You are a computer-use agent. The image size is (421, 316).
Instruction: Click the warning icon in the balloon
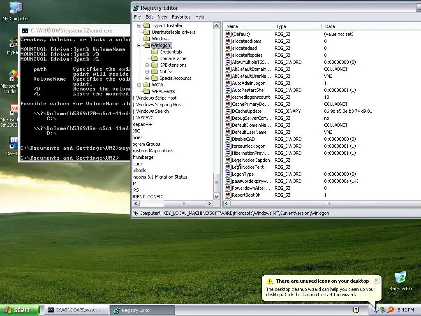point(269,281)
